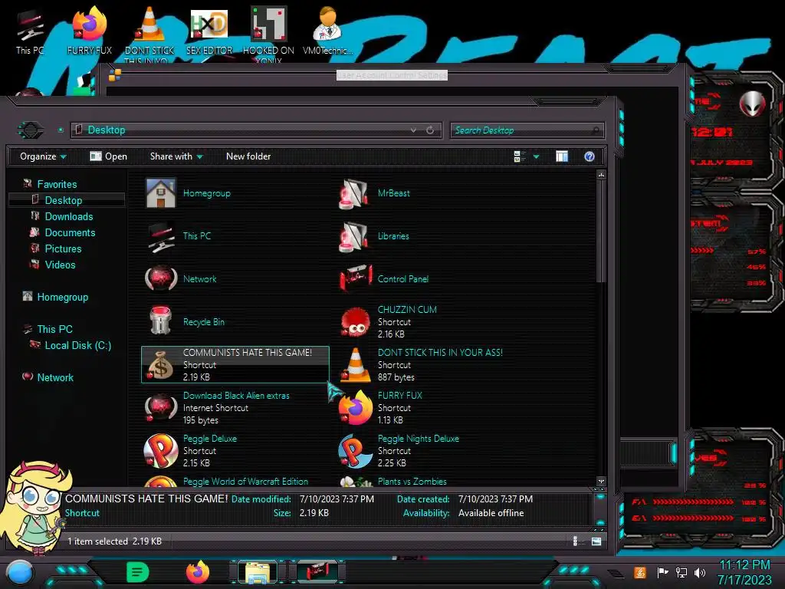
Task: Click This PC desktop icon
Action: (x=30, y=32)
